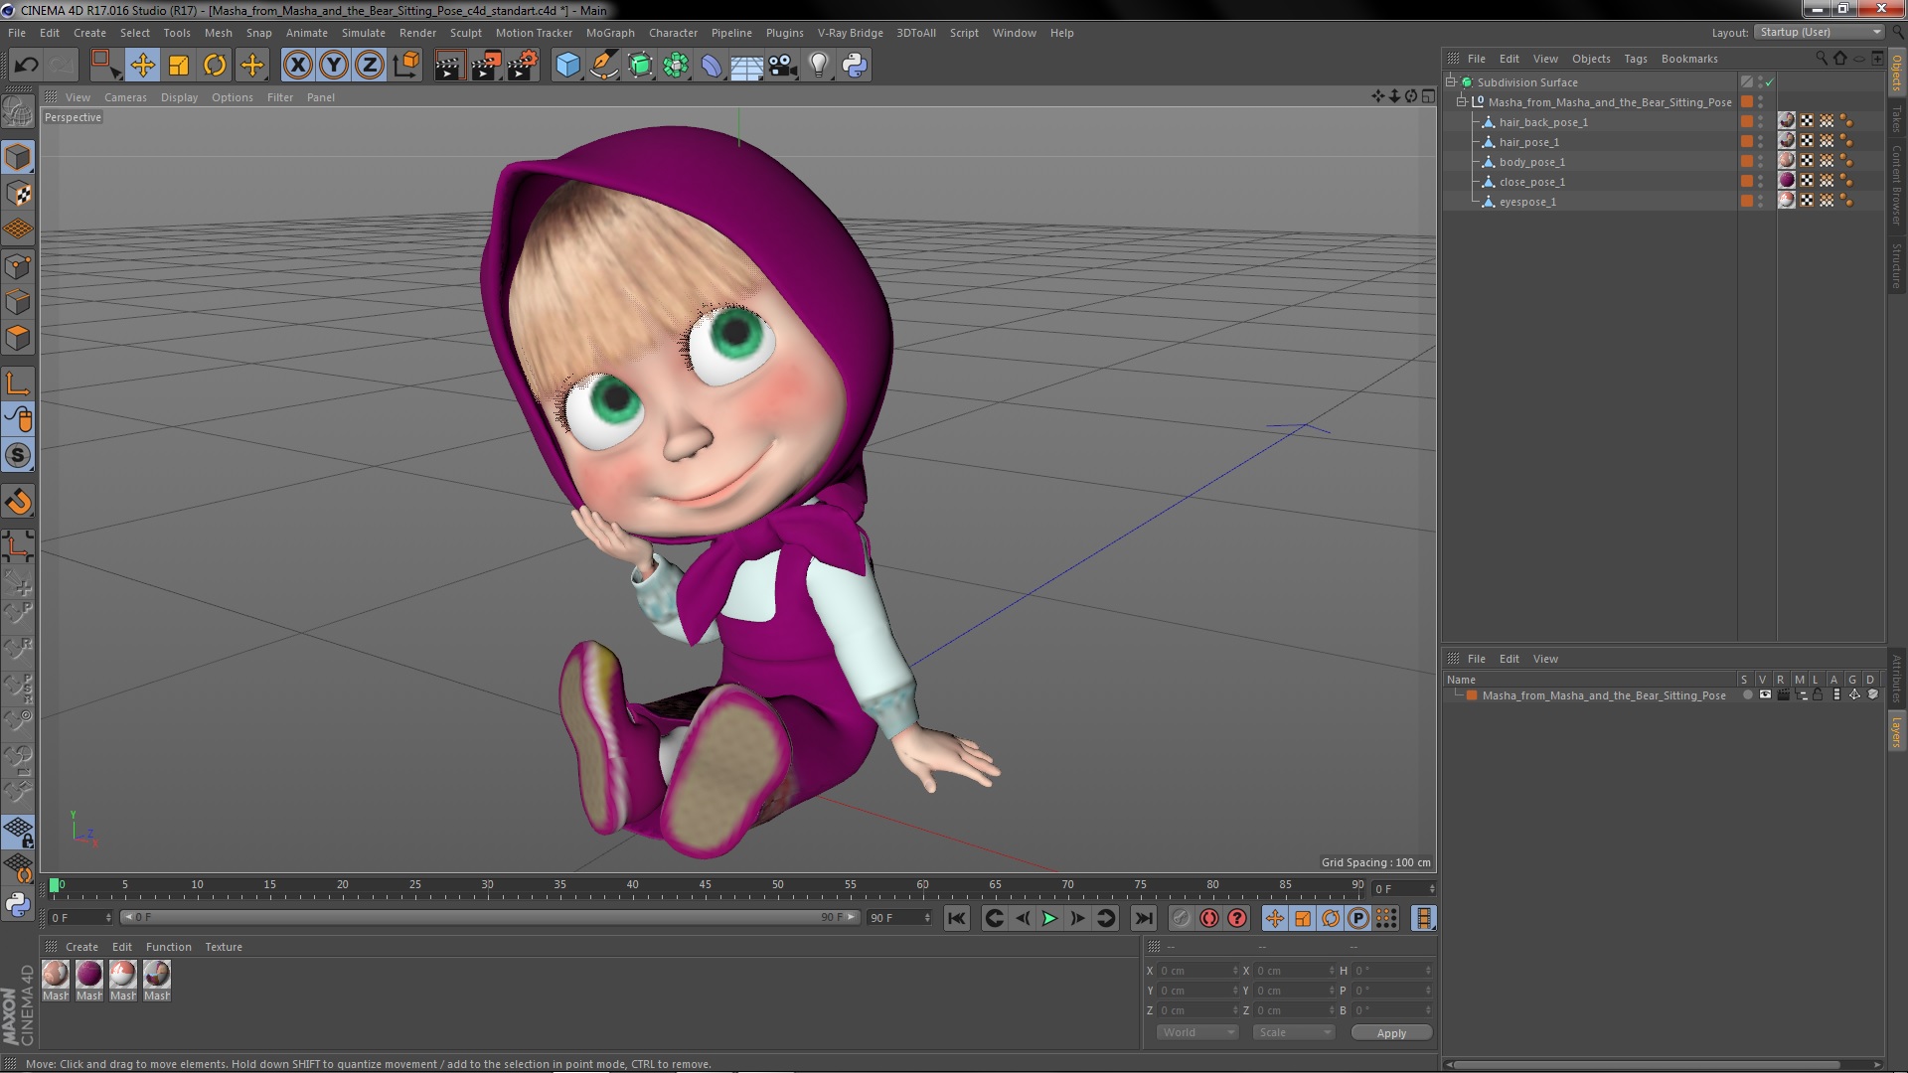Click the Apply button
The height and width of the screenshot is (1073, 1908).
tap(1391, 1033)
